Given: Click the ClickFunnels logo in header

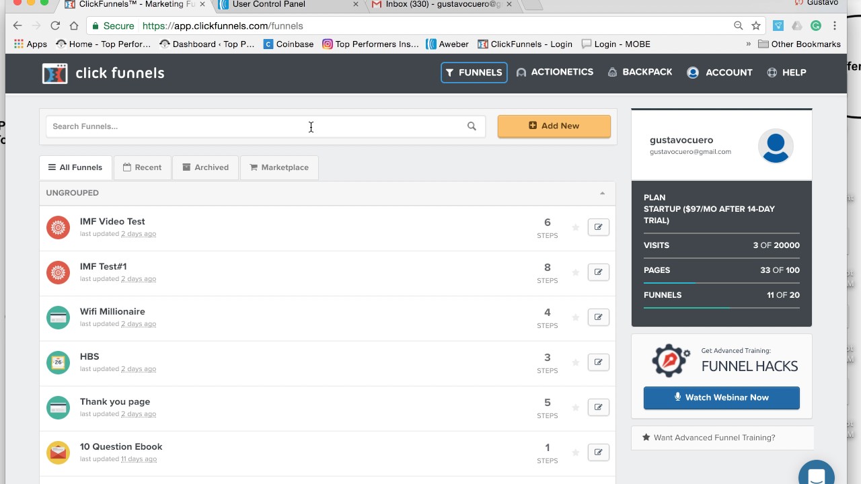Looking at the screenshot, I should pyautogui.click(x=103, y=73).
